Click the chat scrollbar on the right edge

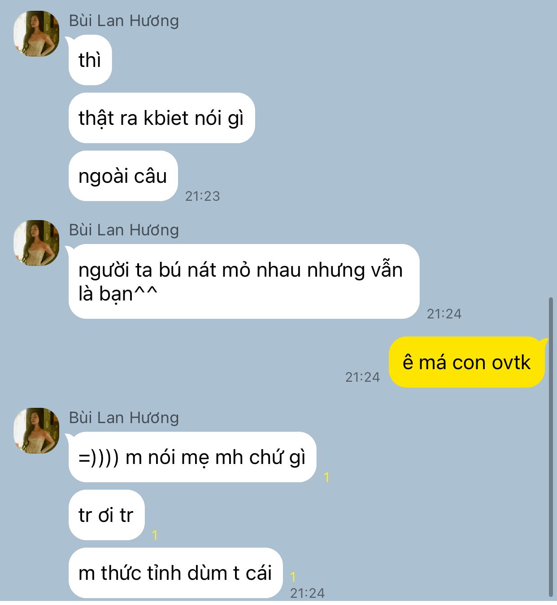click(x=551, y=447)
